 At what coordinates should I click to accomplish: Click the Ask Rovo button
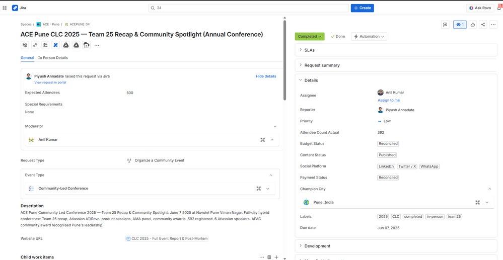pos(480,8)
